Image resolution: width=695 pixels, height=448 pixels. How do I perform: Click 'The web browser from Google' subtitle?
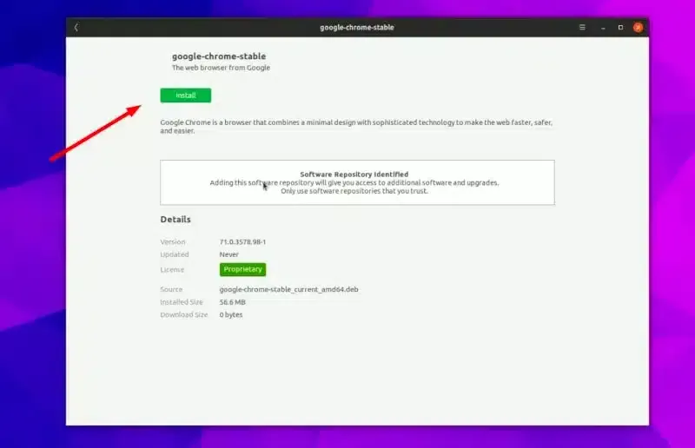click(x=221, y=68)
